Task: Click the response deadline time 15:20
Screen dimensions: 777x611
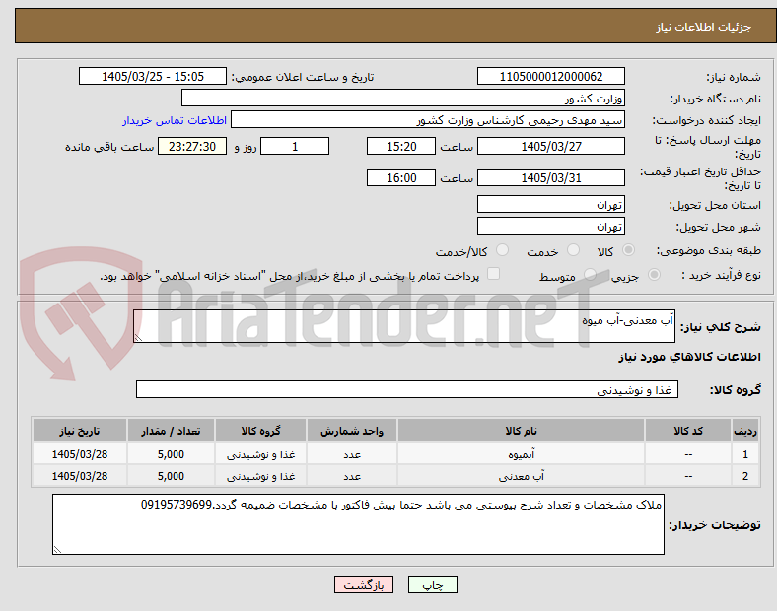Action: pyautogui.click(x=401, y=146)
